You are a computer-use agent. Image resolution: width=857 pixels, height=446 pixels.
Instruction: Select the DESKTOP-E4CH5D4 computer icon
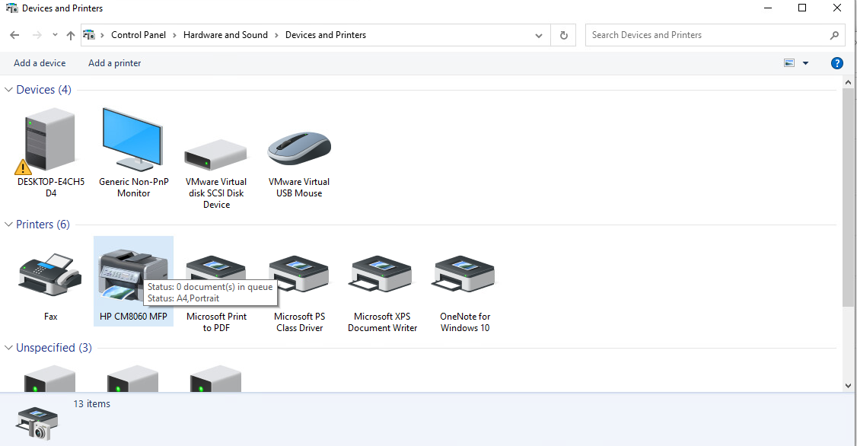click(50, 141)
